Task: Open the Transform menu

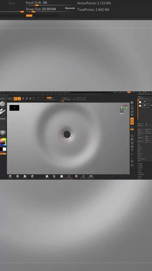Action: pyautogui.click(x=86, y=94)
